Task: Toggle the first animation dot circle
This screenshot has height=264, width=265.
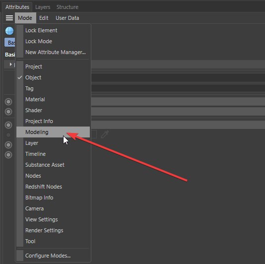Action: [x=8, y=102]
